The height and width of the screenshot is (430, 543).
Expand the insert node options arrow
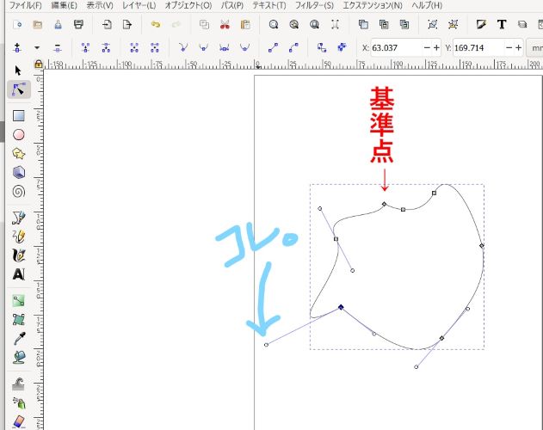tap(37, 47)
